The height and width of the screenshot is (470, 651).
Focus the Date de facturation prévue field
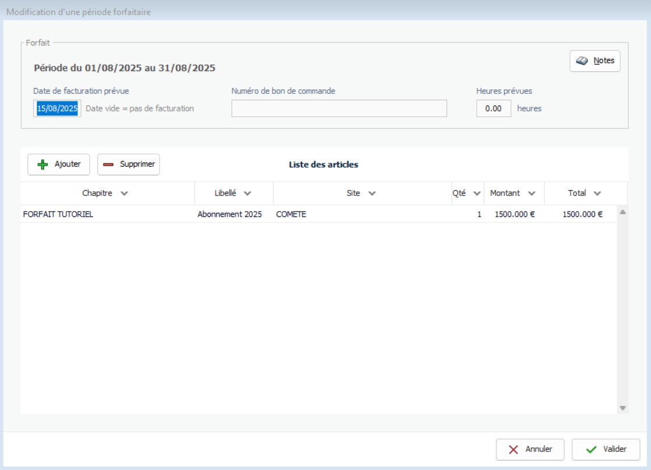click(x=57, y=108)
